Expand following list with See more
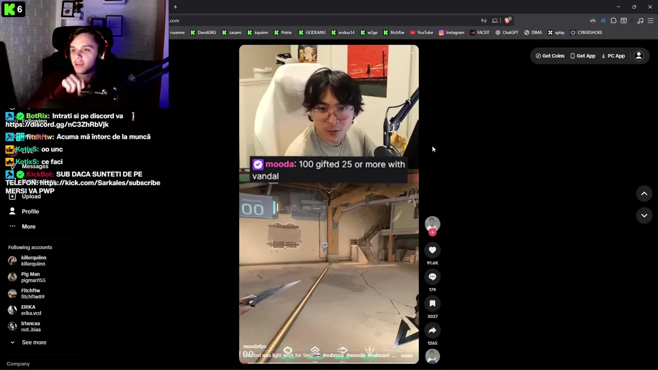658x370 pixels. [28, 343]
